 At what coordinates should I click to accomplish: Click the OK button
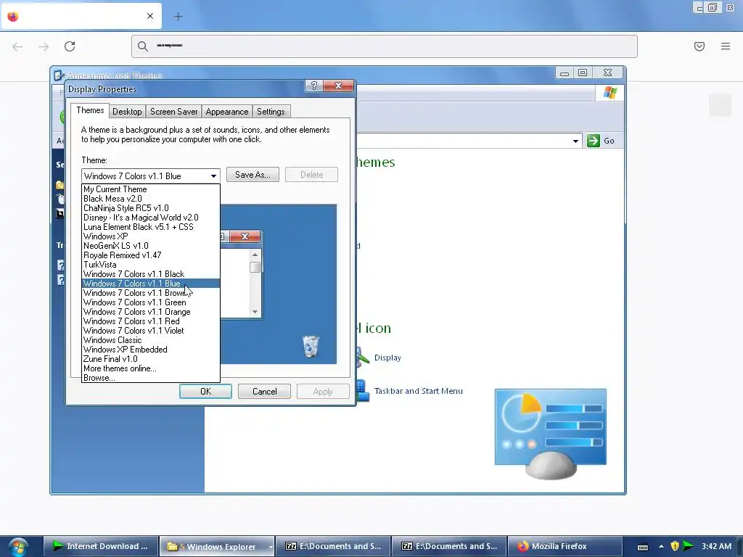coord(205,392)
